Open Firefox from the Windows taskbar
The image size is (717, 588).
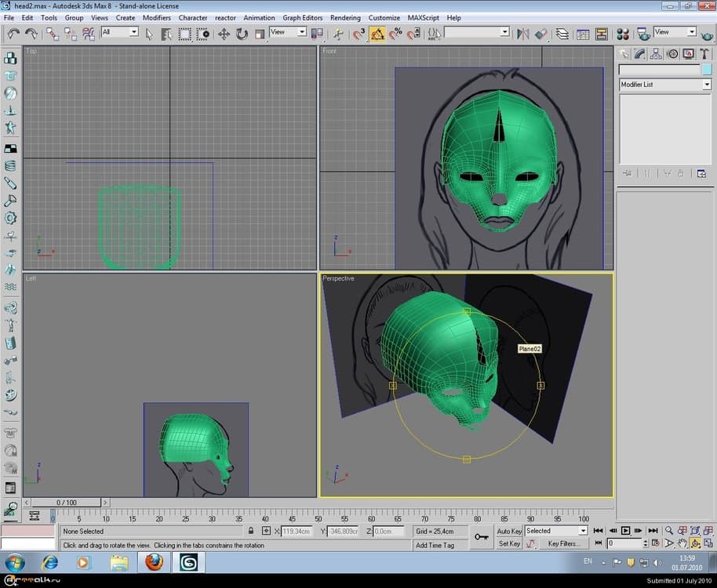click(154, 562)
